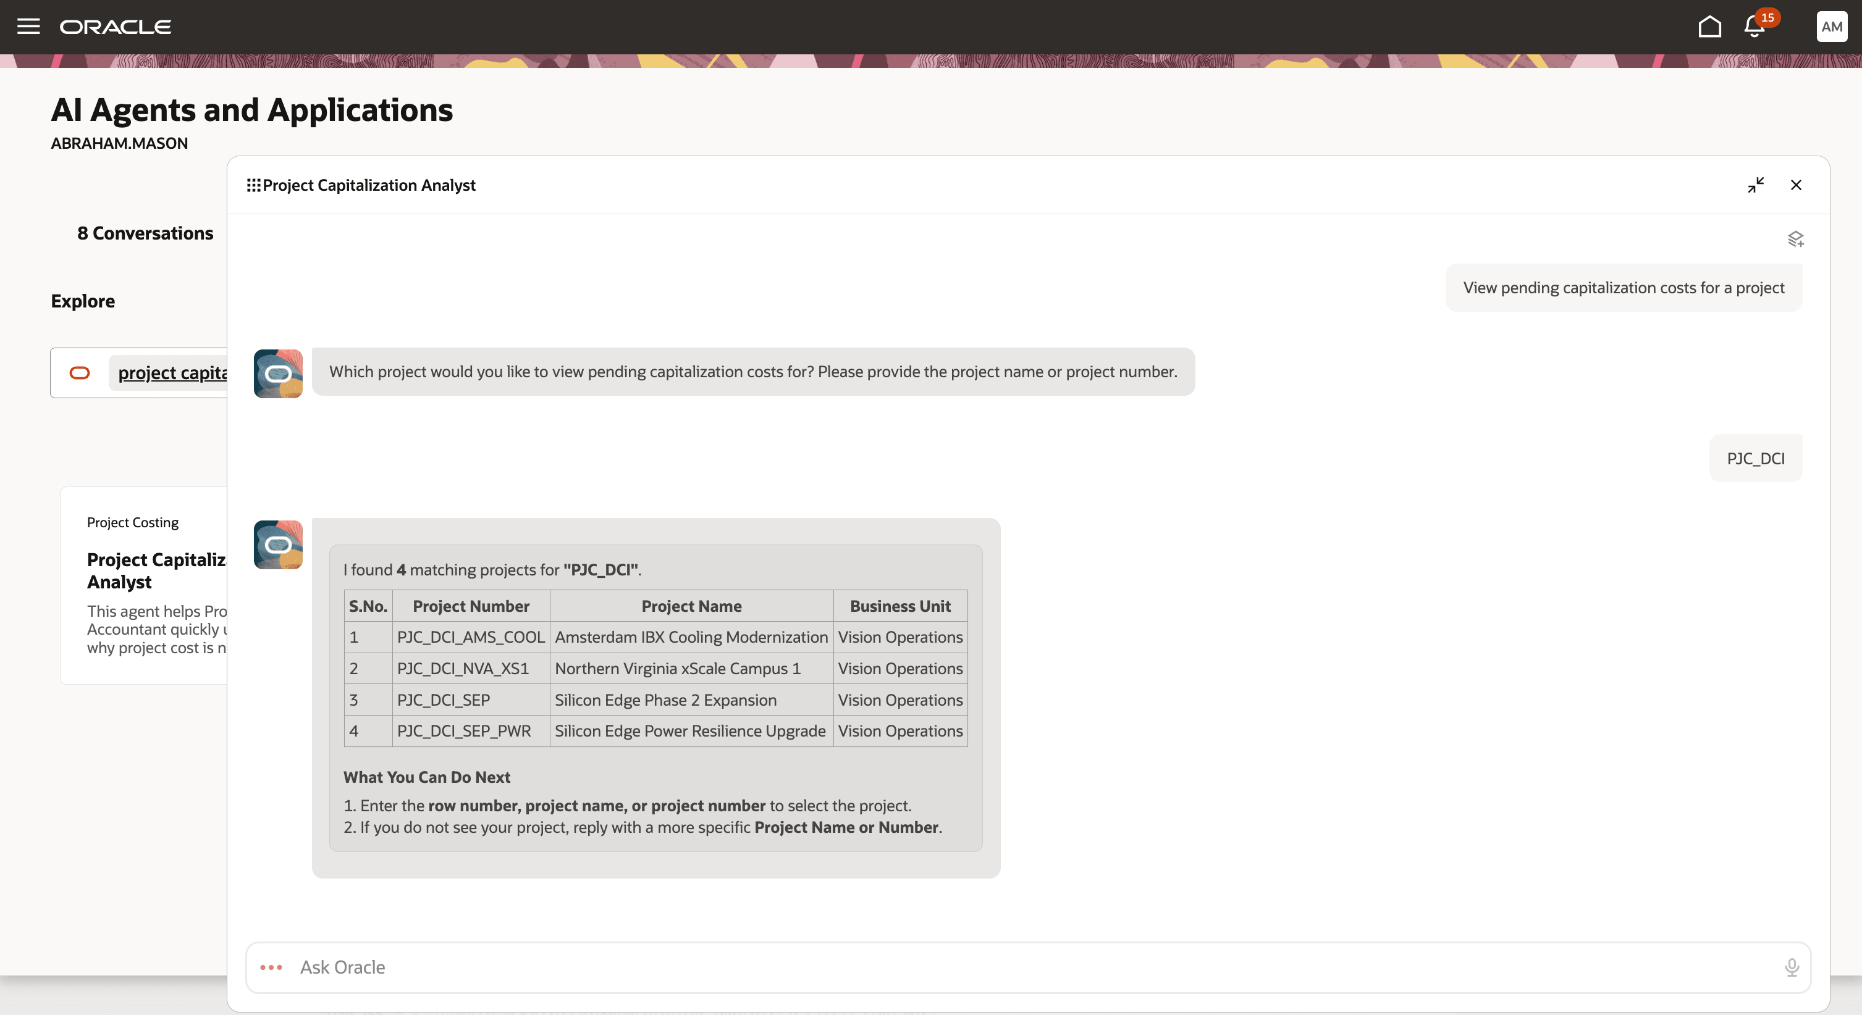Open the 8 Conversations section
1862x1015 pixels.
click(145, 233)
